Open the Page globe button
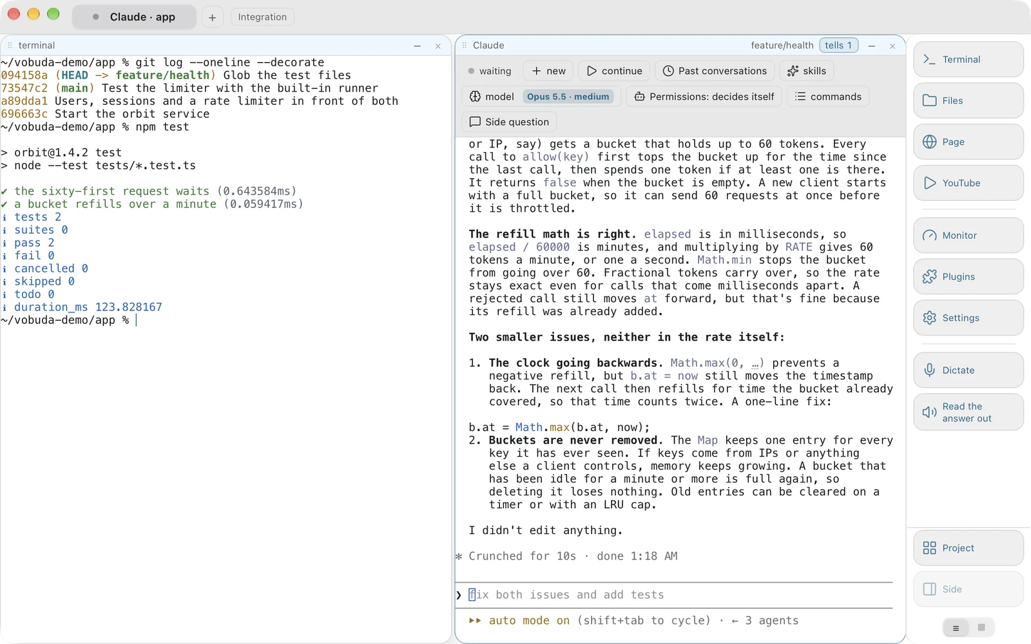 [x=968, y=142]
